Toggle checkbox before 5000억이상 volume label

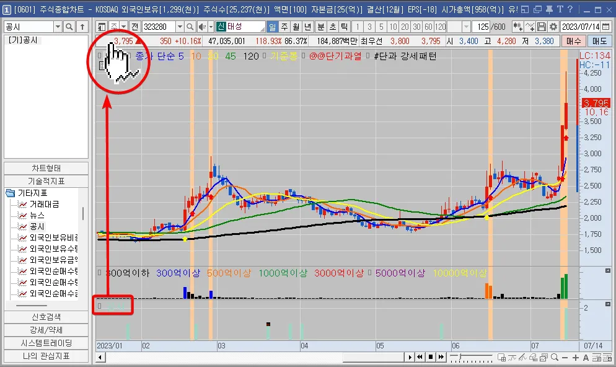(369, 272)
